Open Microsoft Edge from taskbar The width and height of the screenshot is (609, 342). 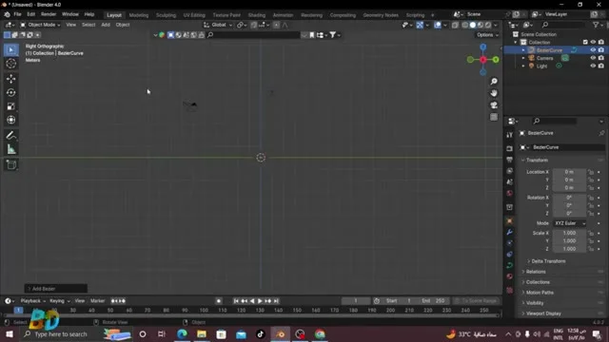click(182, 334)
